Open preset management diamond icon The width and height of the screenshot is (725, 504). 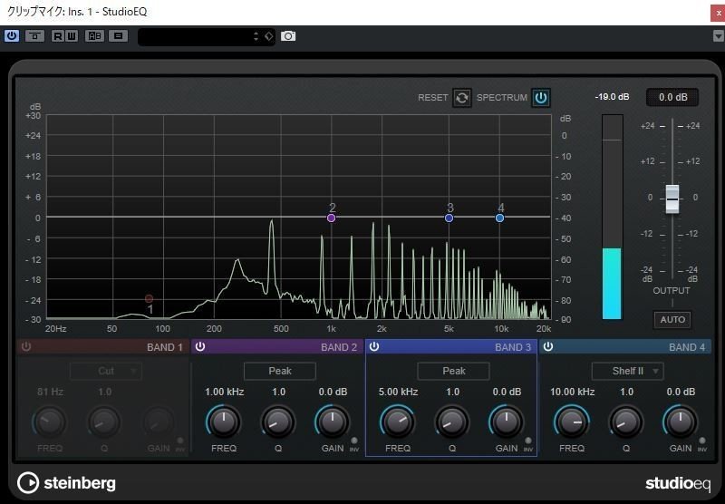coord(268,36)
